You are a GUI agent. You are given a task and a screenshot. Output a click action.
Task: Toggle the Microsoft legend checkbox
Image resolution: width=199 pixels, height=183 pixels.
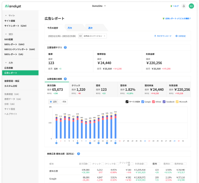(x=177, y=102)
